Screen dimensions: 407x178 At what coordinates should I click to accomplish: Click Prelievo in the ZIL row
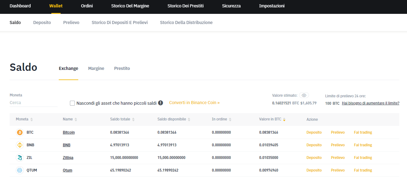pyautogui.click(x=338, y=158)
